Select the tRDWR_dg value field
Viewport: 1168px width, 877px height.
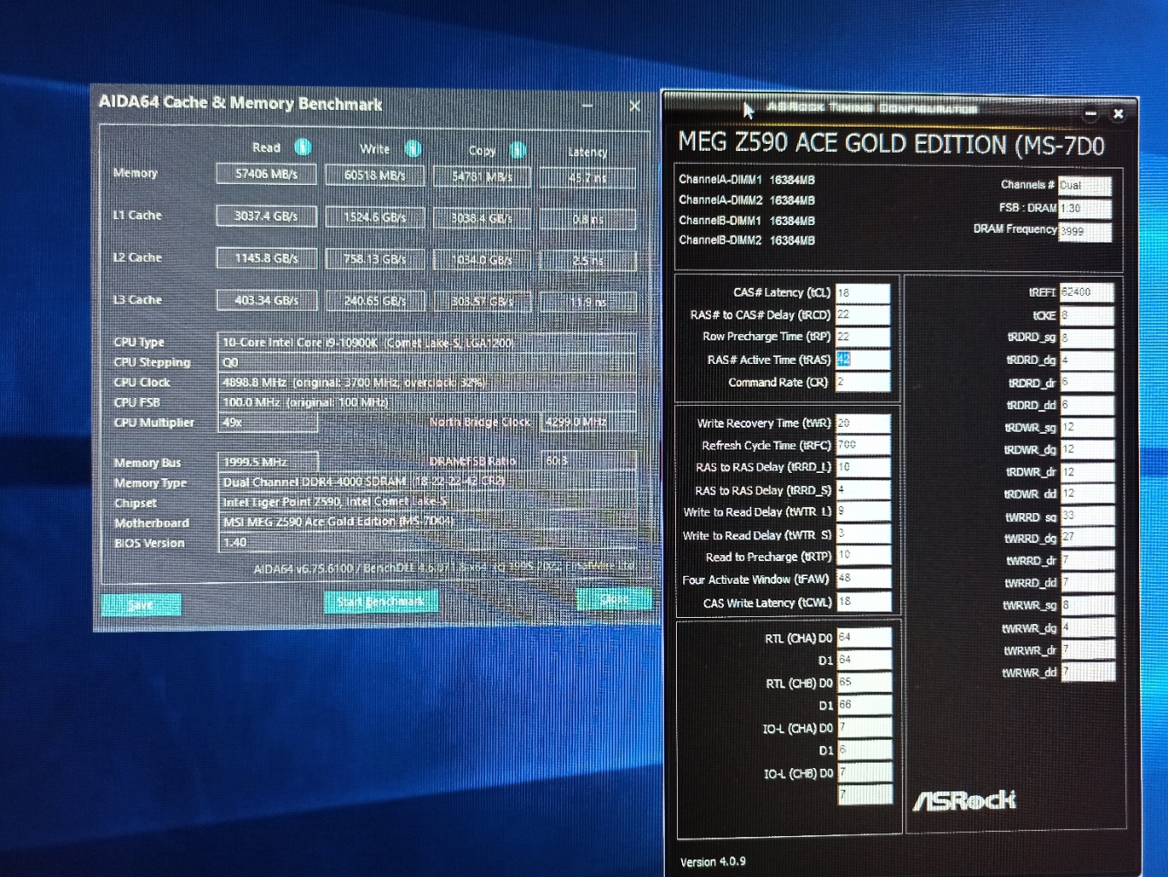1087,449
